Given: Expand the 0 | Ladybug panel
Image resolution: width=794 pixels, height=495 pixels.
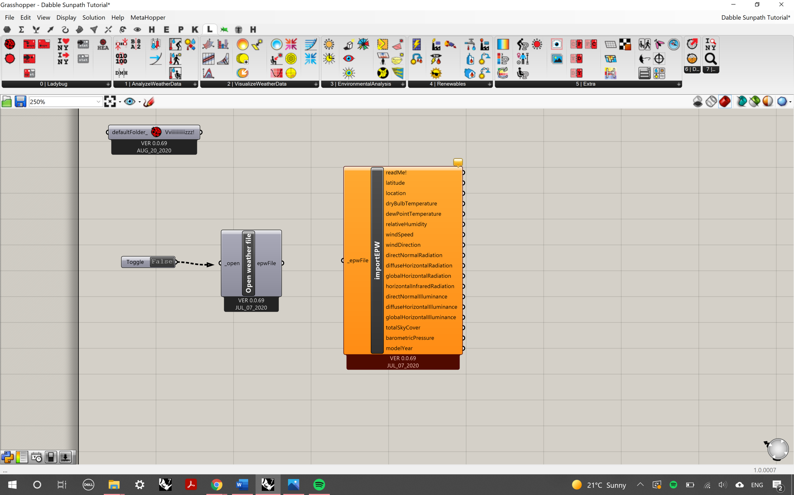Looking at the screenshot, I should coord(108,84).
